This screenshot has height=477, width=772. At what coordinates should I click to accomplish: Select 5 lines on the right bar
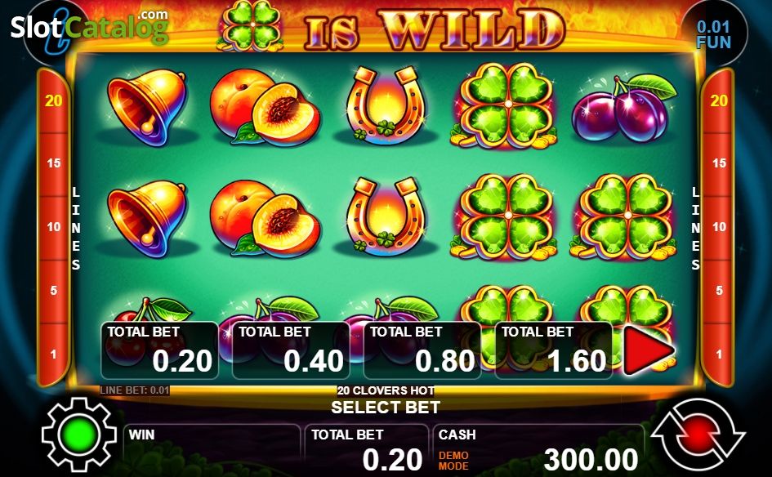[x=719, y=291]
